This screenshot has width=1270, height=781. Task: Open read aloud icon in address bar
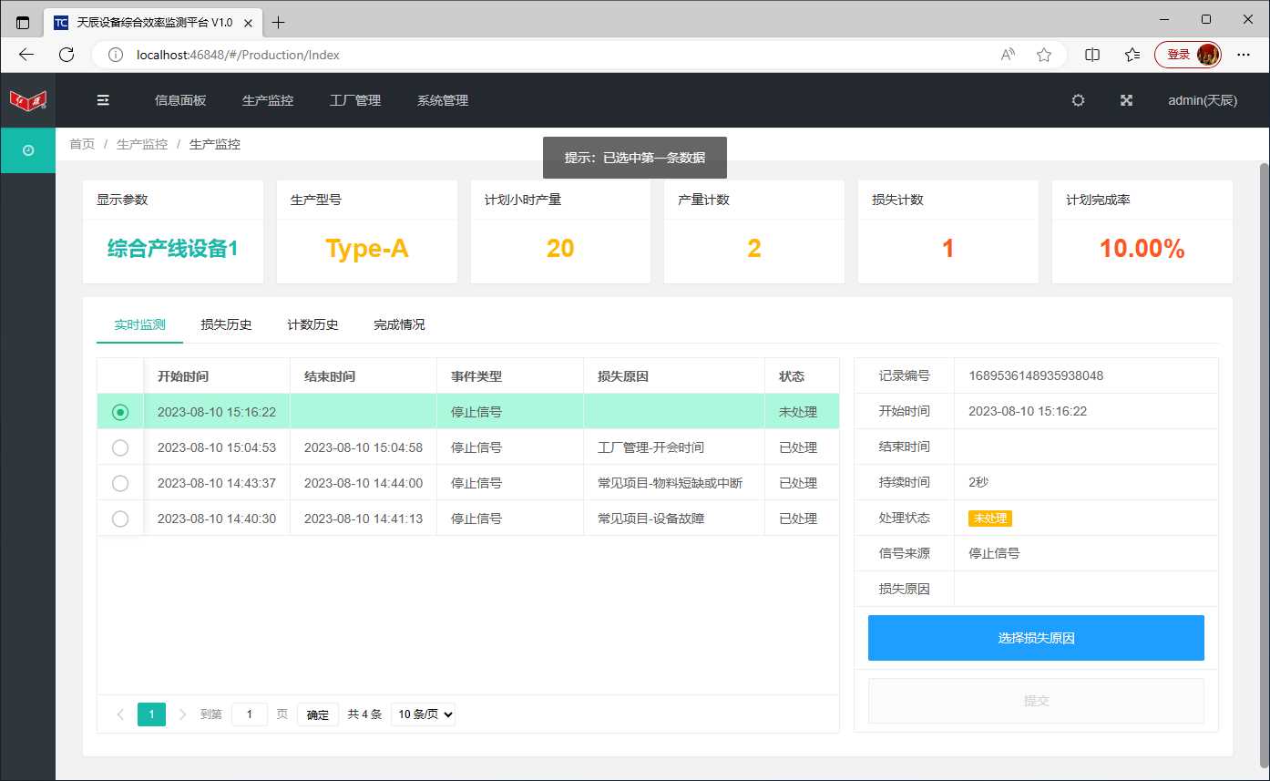[1008, 55]
